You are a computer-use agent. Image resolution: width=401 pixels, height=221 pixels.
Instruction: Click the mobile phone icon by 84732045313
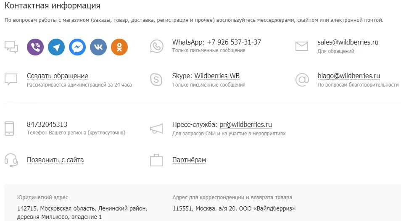(x=10, y=129)
